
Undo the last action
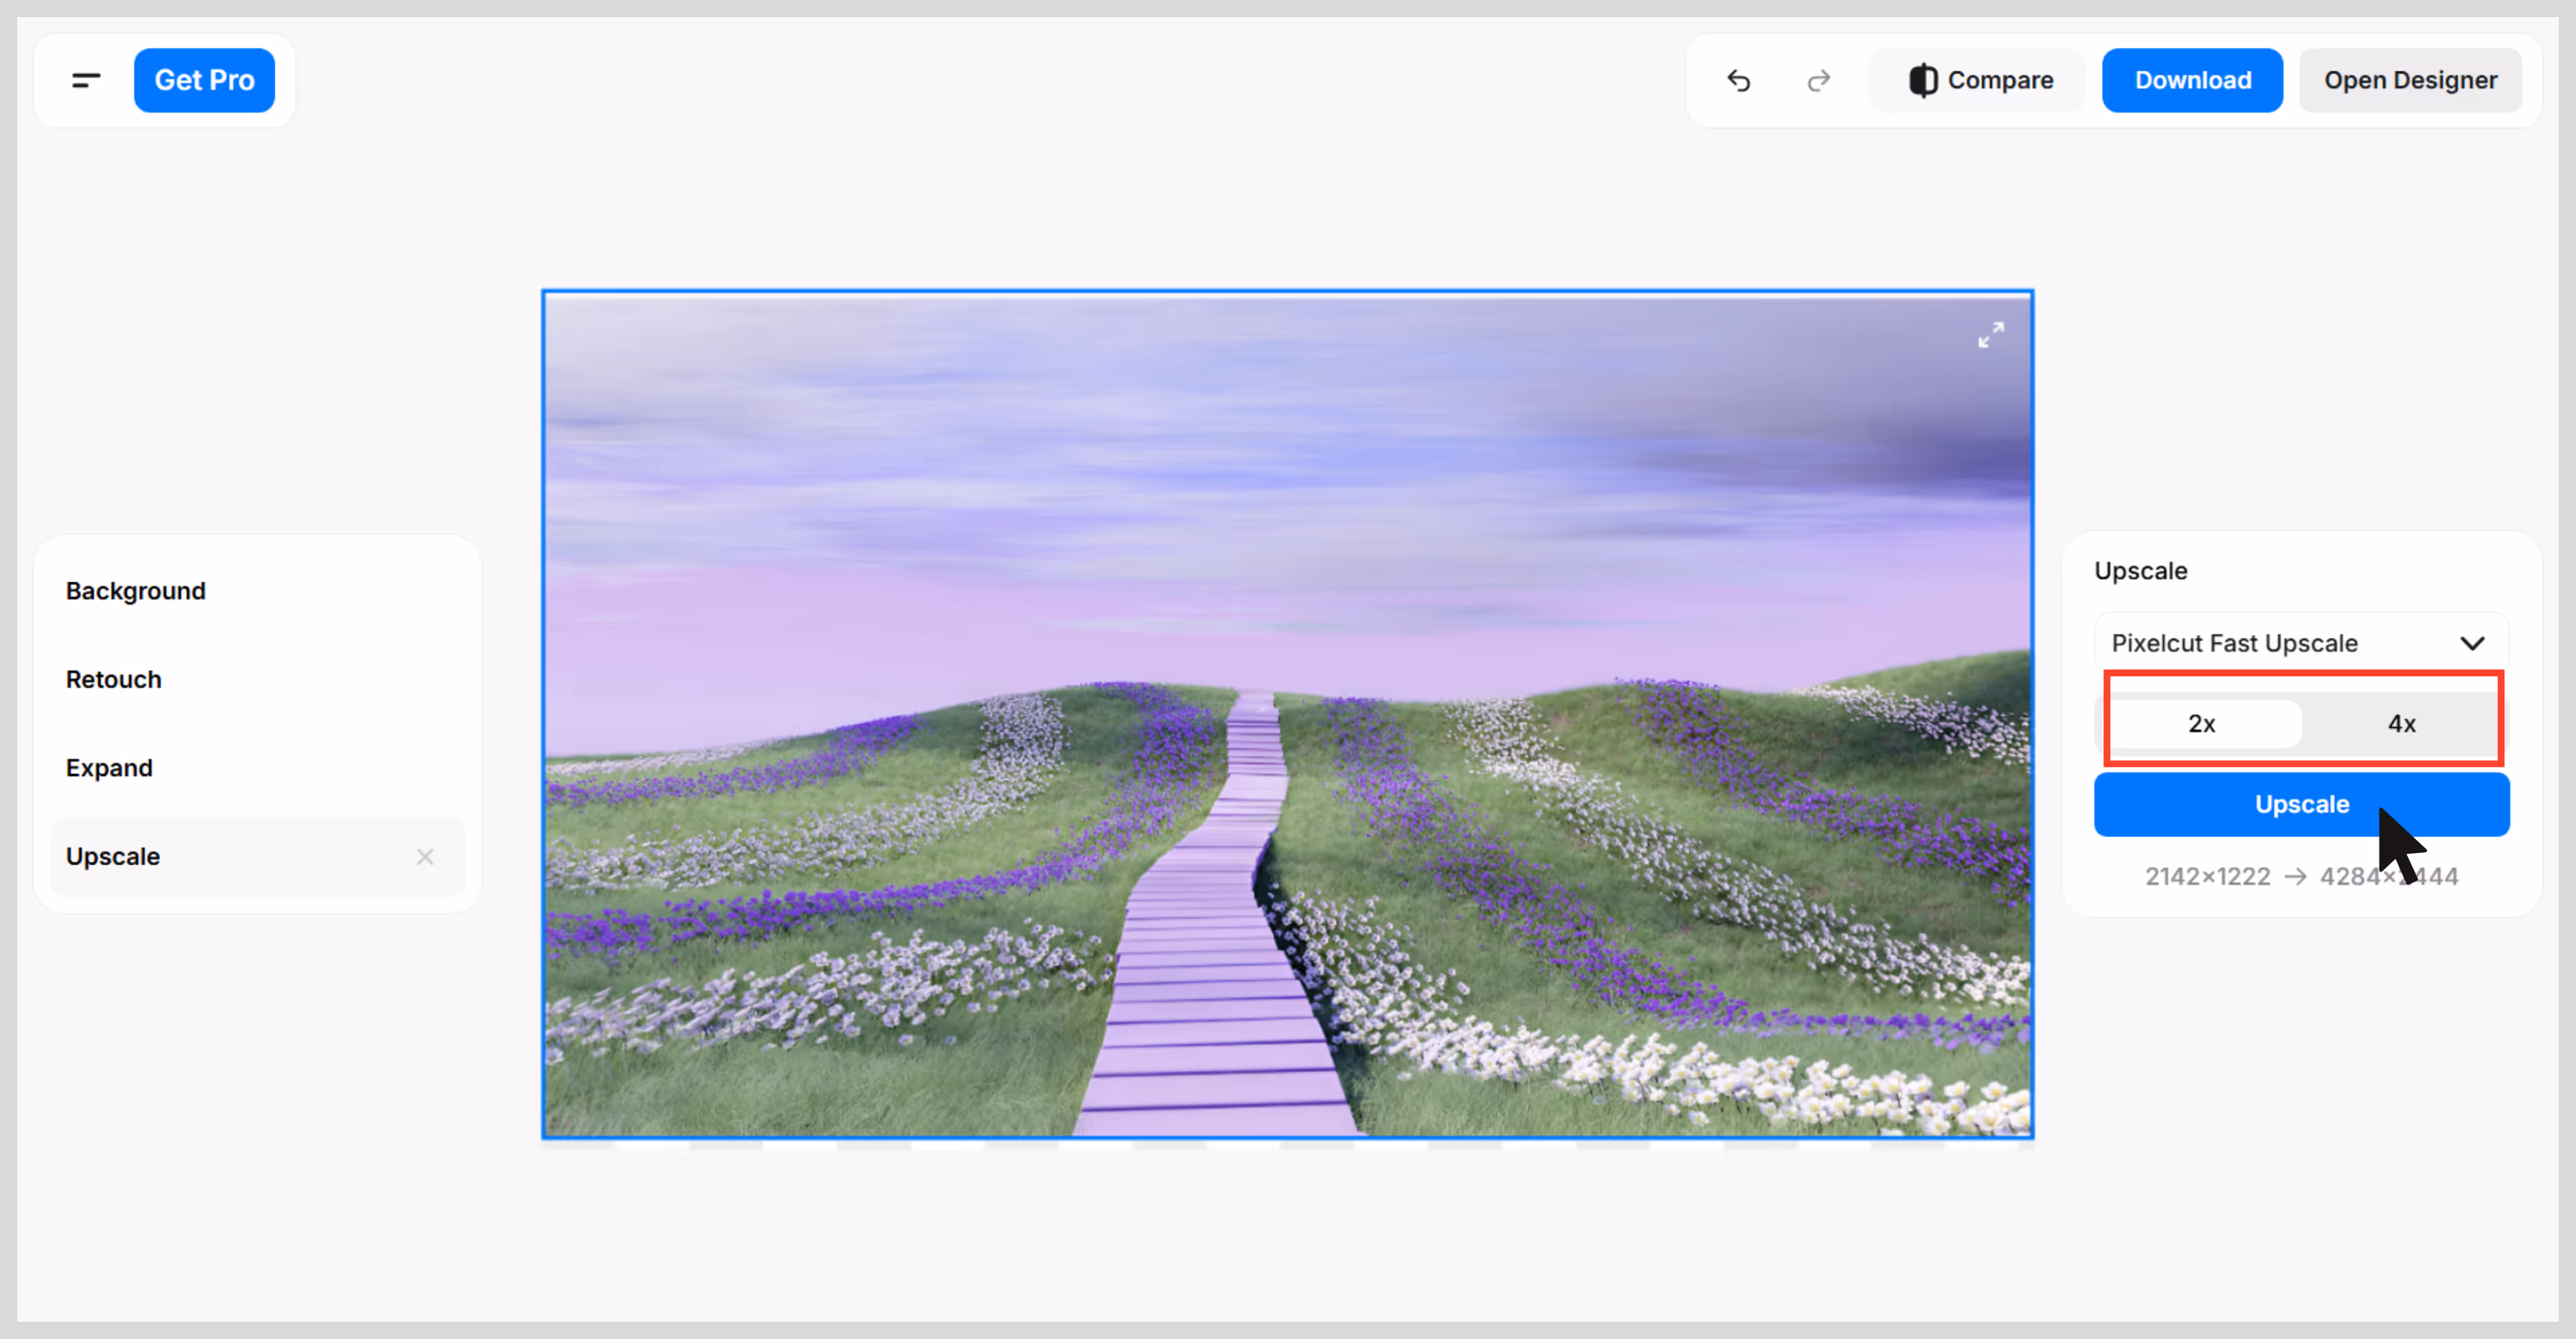[1739, 80]
